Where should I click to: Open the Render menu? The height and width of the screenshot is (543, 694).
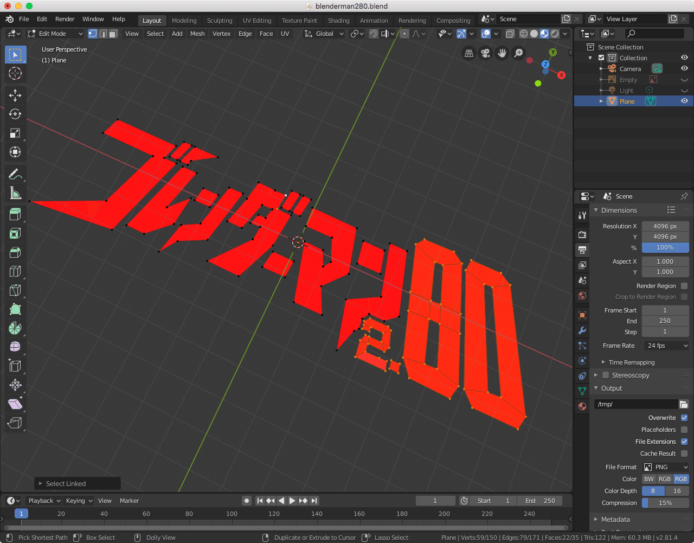[x=65, y=19]
